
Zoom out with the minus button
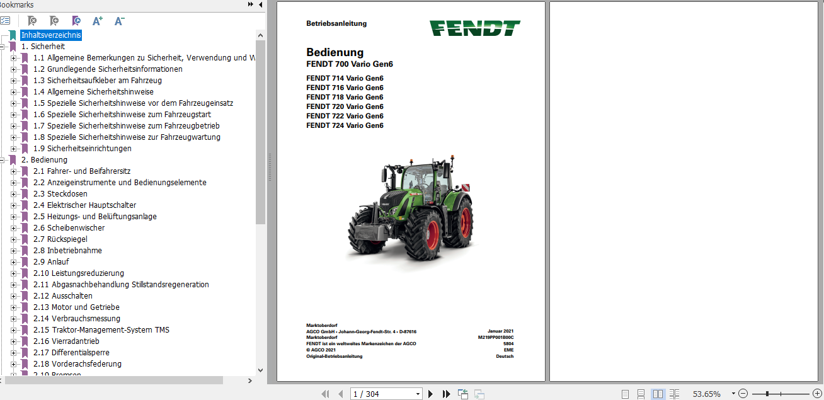[743, 394]
